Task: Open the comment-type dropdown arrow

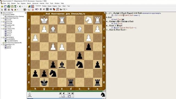Action: pyautogui.click(x=38, y=9)
